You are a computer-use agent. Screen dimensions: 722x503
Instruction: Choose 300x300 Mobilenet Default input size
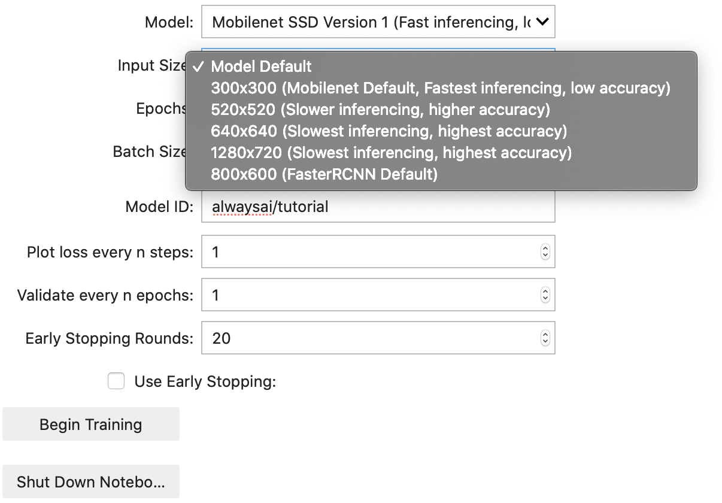[441, 88]
